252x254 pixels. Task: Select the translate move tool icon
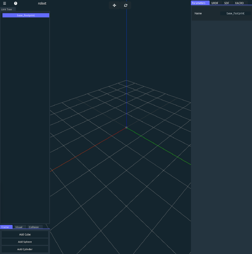pyautogui.click(x=114, y=5)
